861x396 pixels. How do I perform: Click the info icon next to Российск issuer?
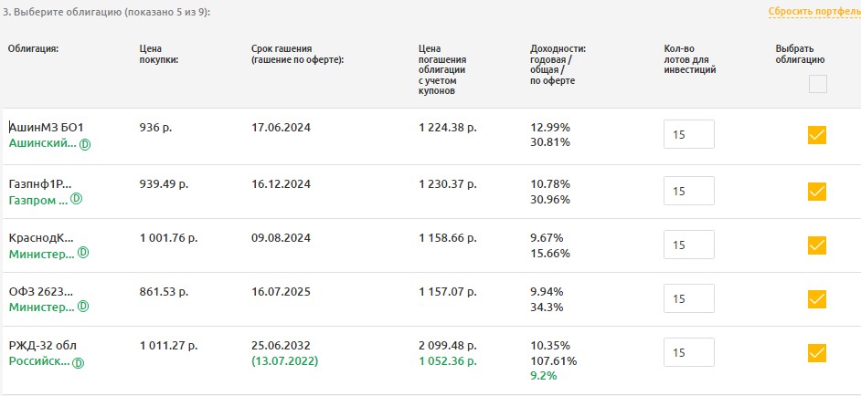pos(78,361)
